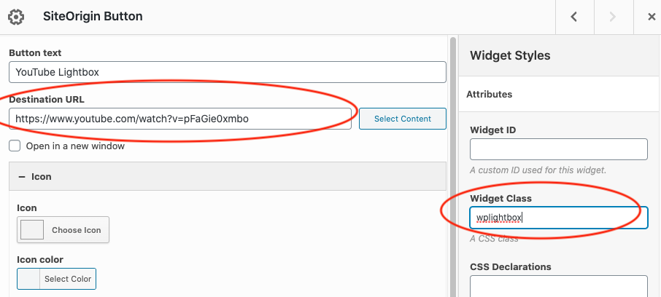Click the empty icon preview box
This screenshot has height=297, width=661.
click(x=32, y=230)
